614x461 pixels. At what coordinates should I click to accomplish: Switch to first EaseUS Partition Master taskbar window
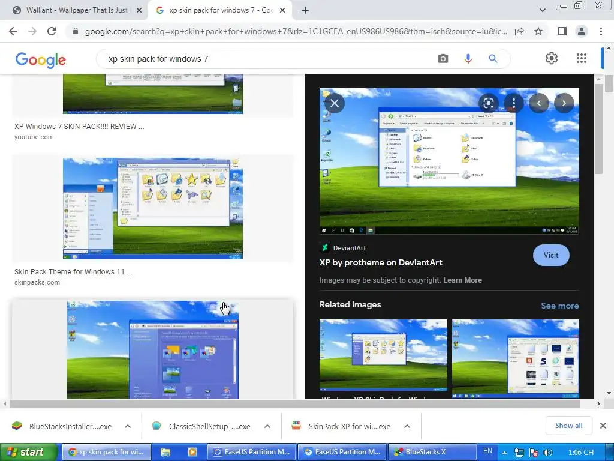pos(251,452)
